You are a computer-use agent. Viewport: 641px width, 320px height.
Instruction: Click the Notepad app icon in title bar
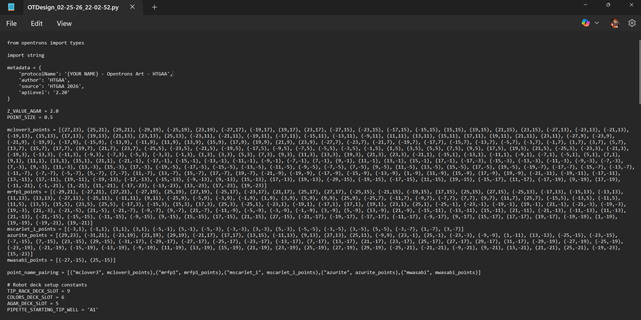click(12, 7)
